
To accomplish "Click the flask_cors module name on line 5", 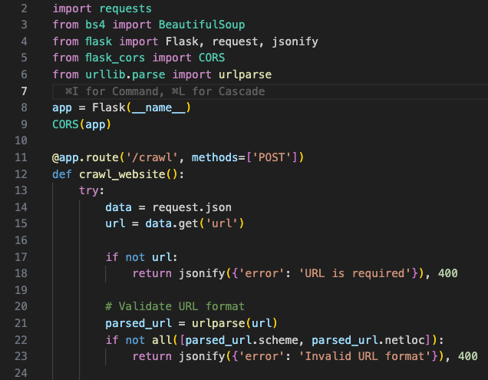I will tap(118, 58).
